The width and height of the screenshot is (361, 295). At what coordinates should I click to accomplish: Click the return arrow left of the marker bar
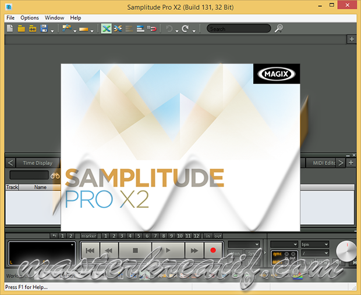pyautogui.click(x=54, y=236)
